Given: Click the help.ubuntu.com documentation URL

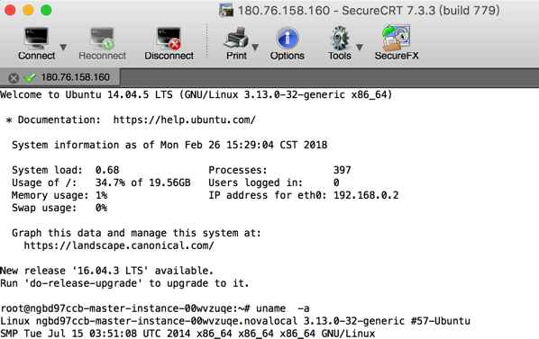Looking at the screenshot, I should (x=185, y=120).
